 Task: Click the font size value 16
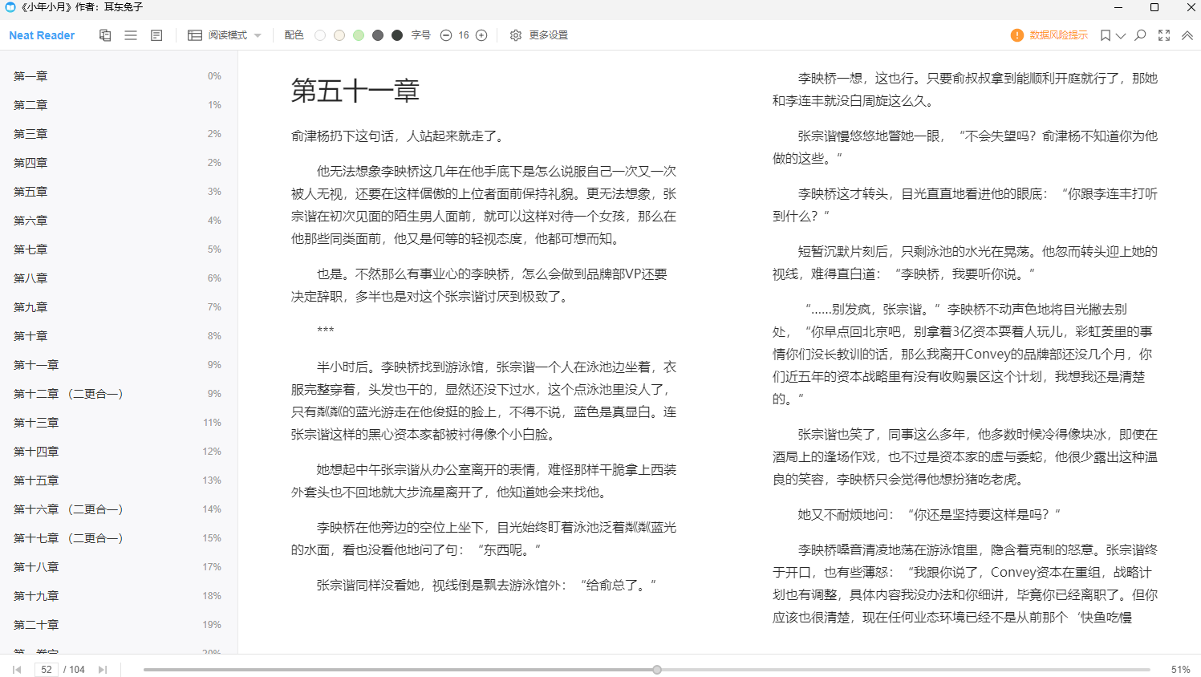tap(464, 35)
